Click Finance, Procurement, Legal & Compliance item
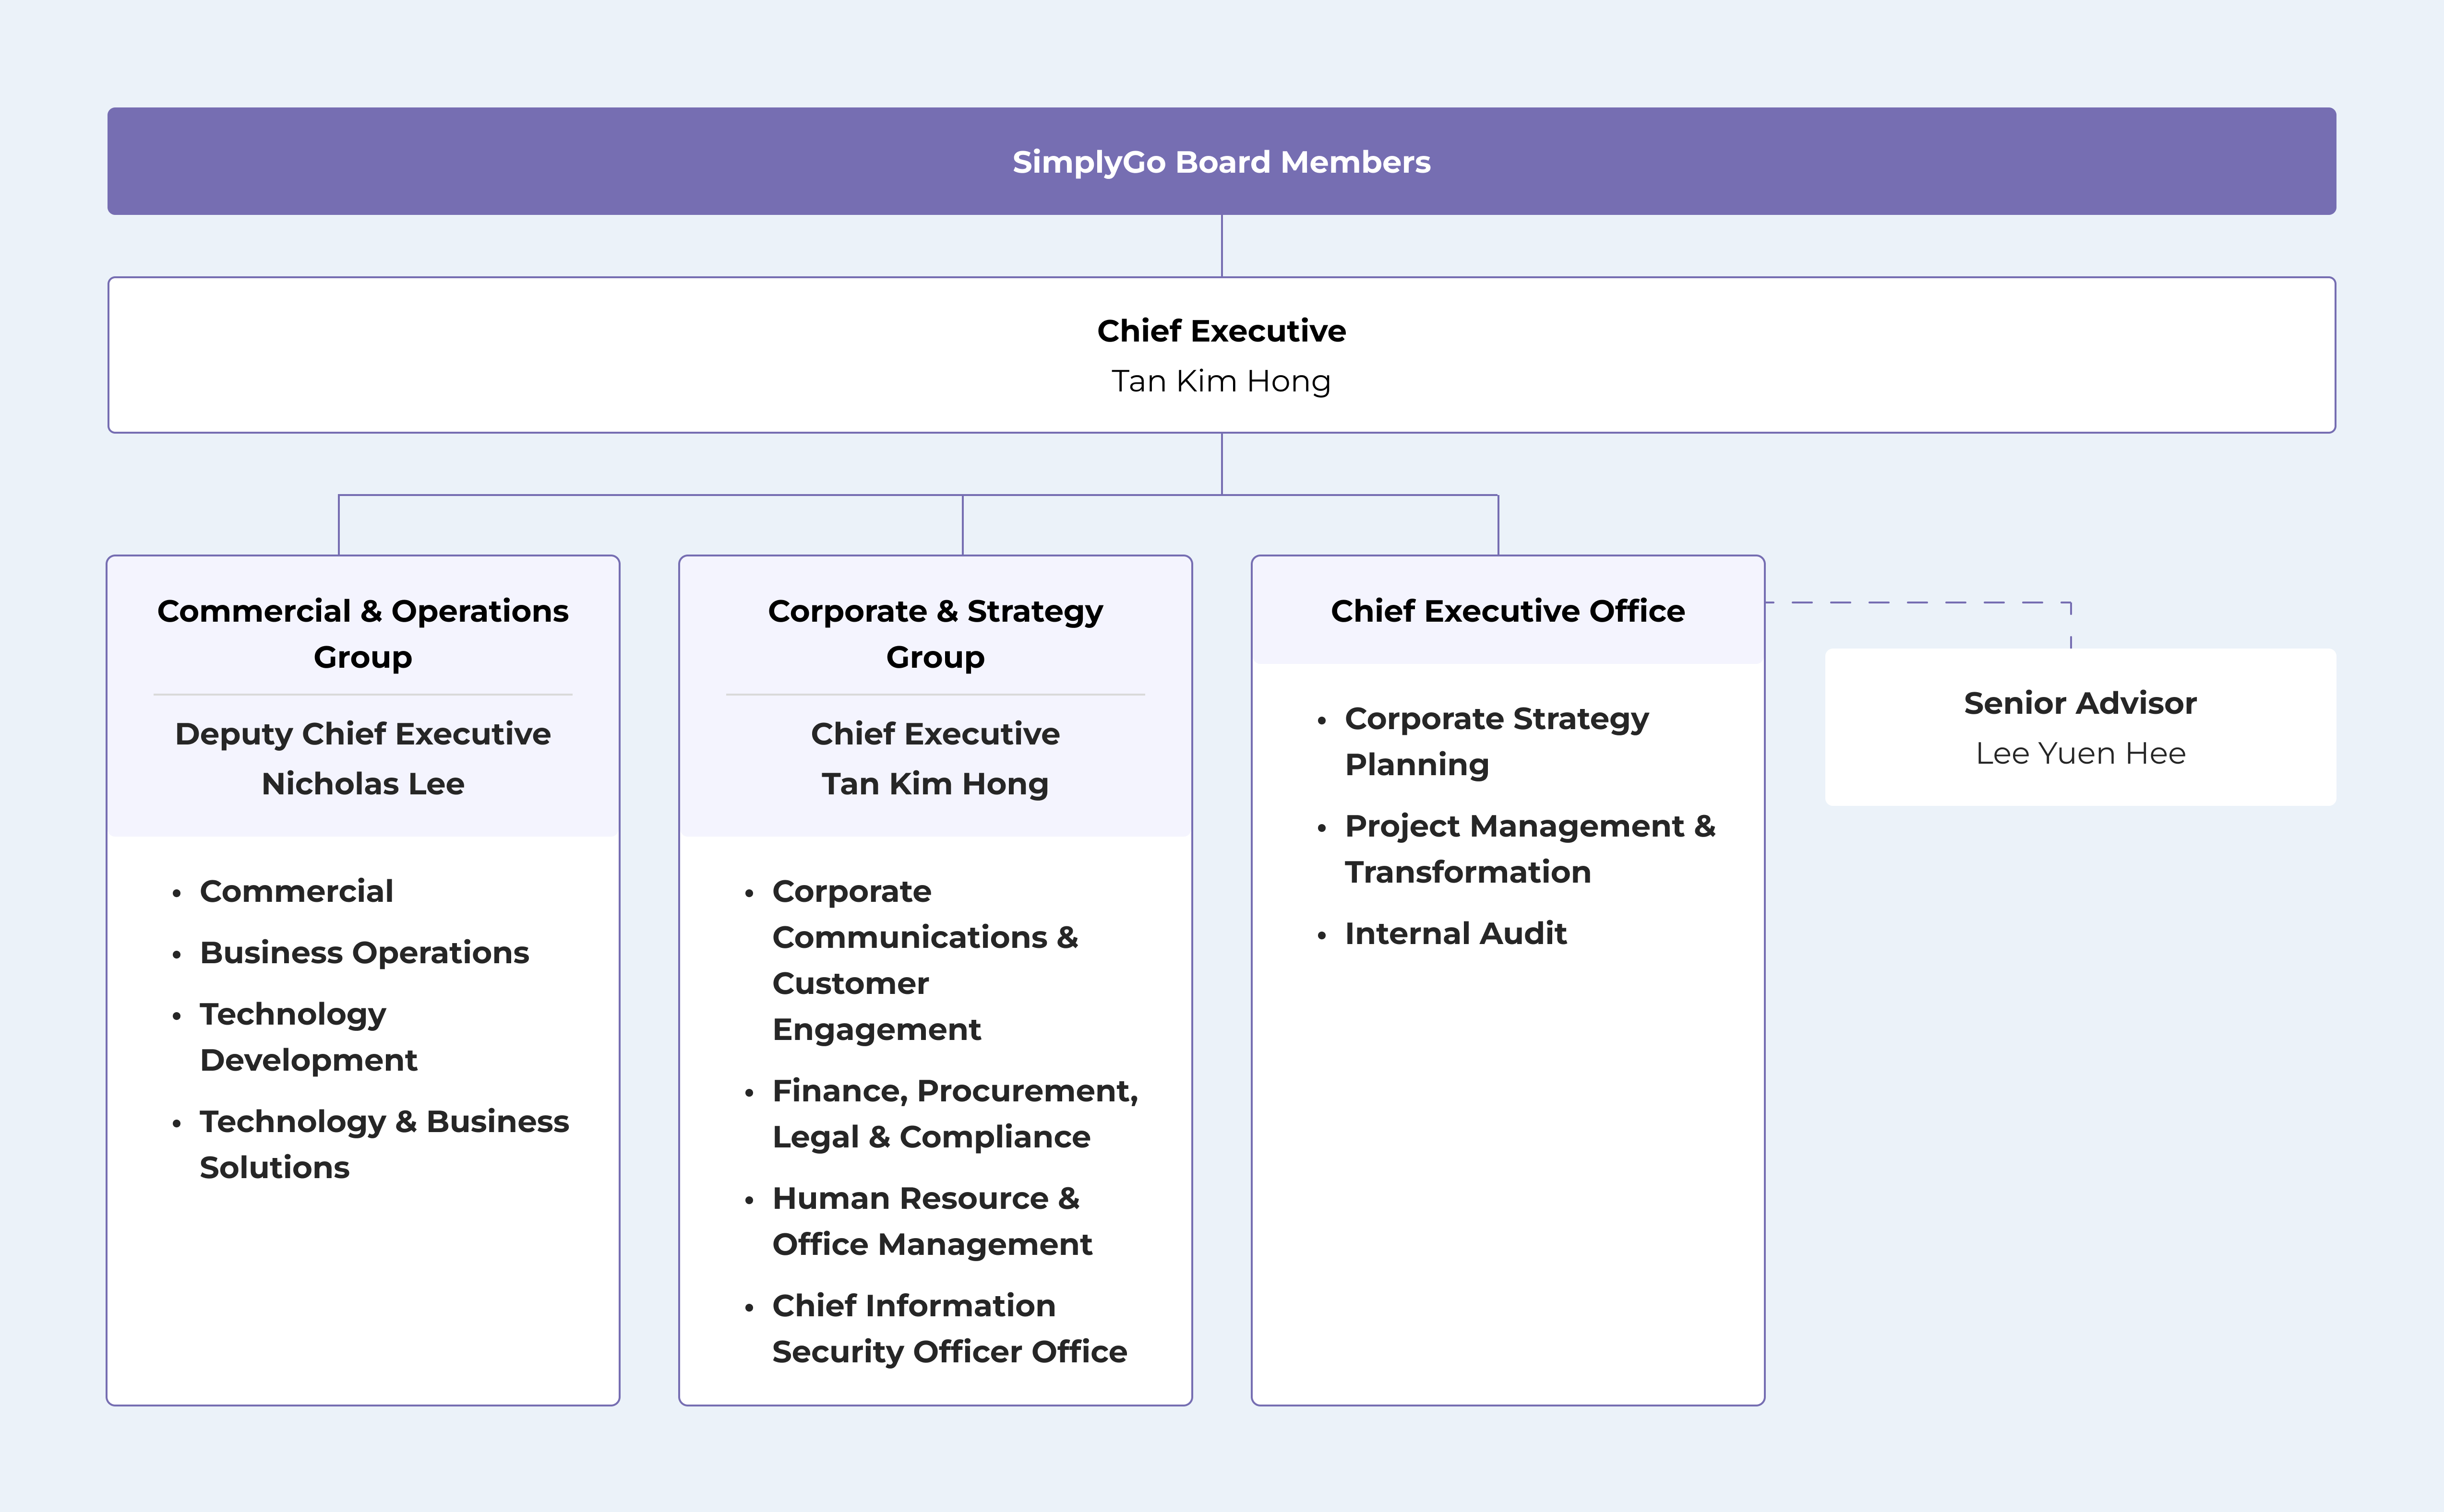 pos(956,1114)
